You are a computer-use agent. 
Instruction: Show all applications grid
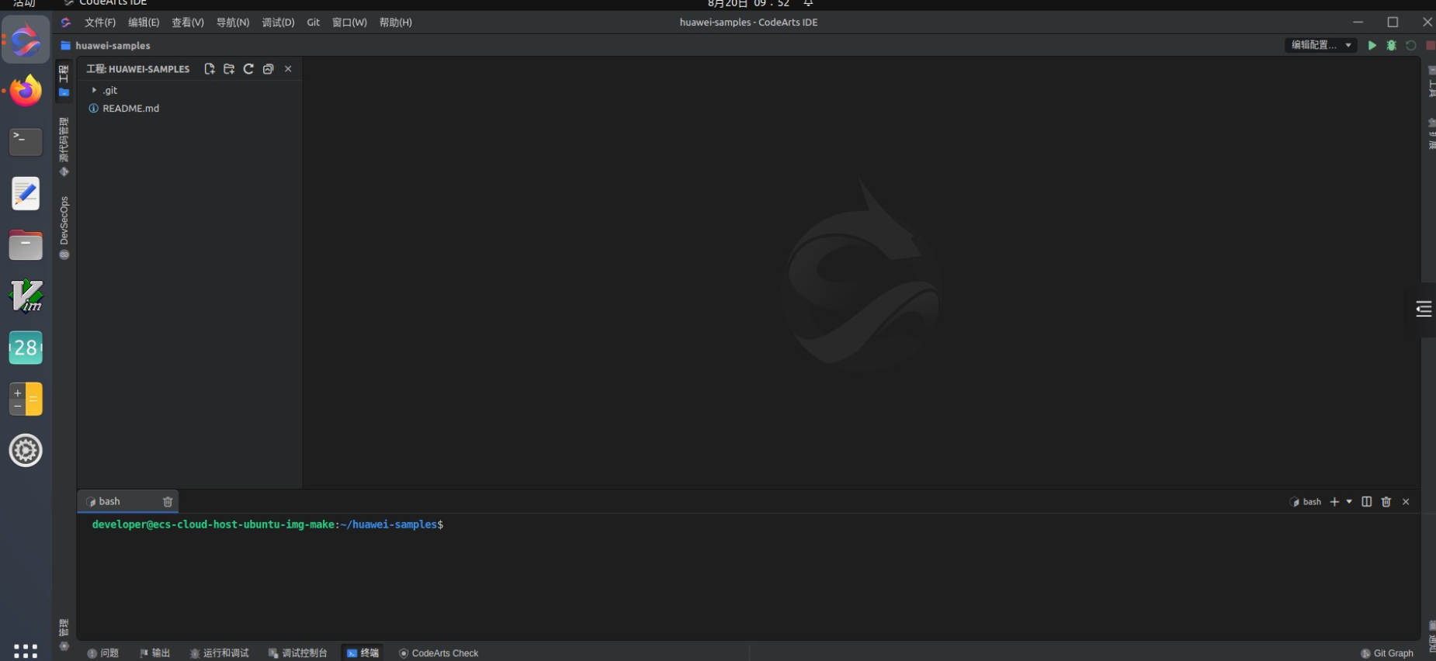tap(26, 650)
